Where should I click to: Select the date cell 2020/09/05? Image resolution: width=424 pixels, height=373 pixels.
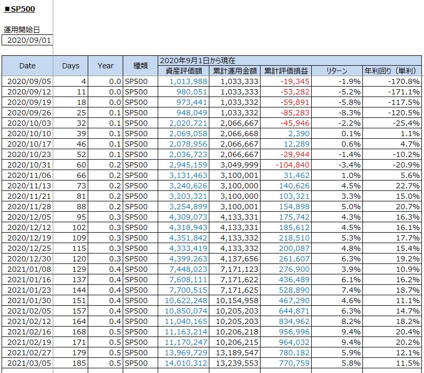pyautogui.click(x=27, y=81)
